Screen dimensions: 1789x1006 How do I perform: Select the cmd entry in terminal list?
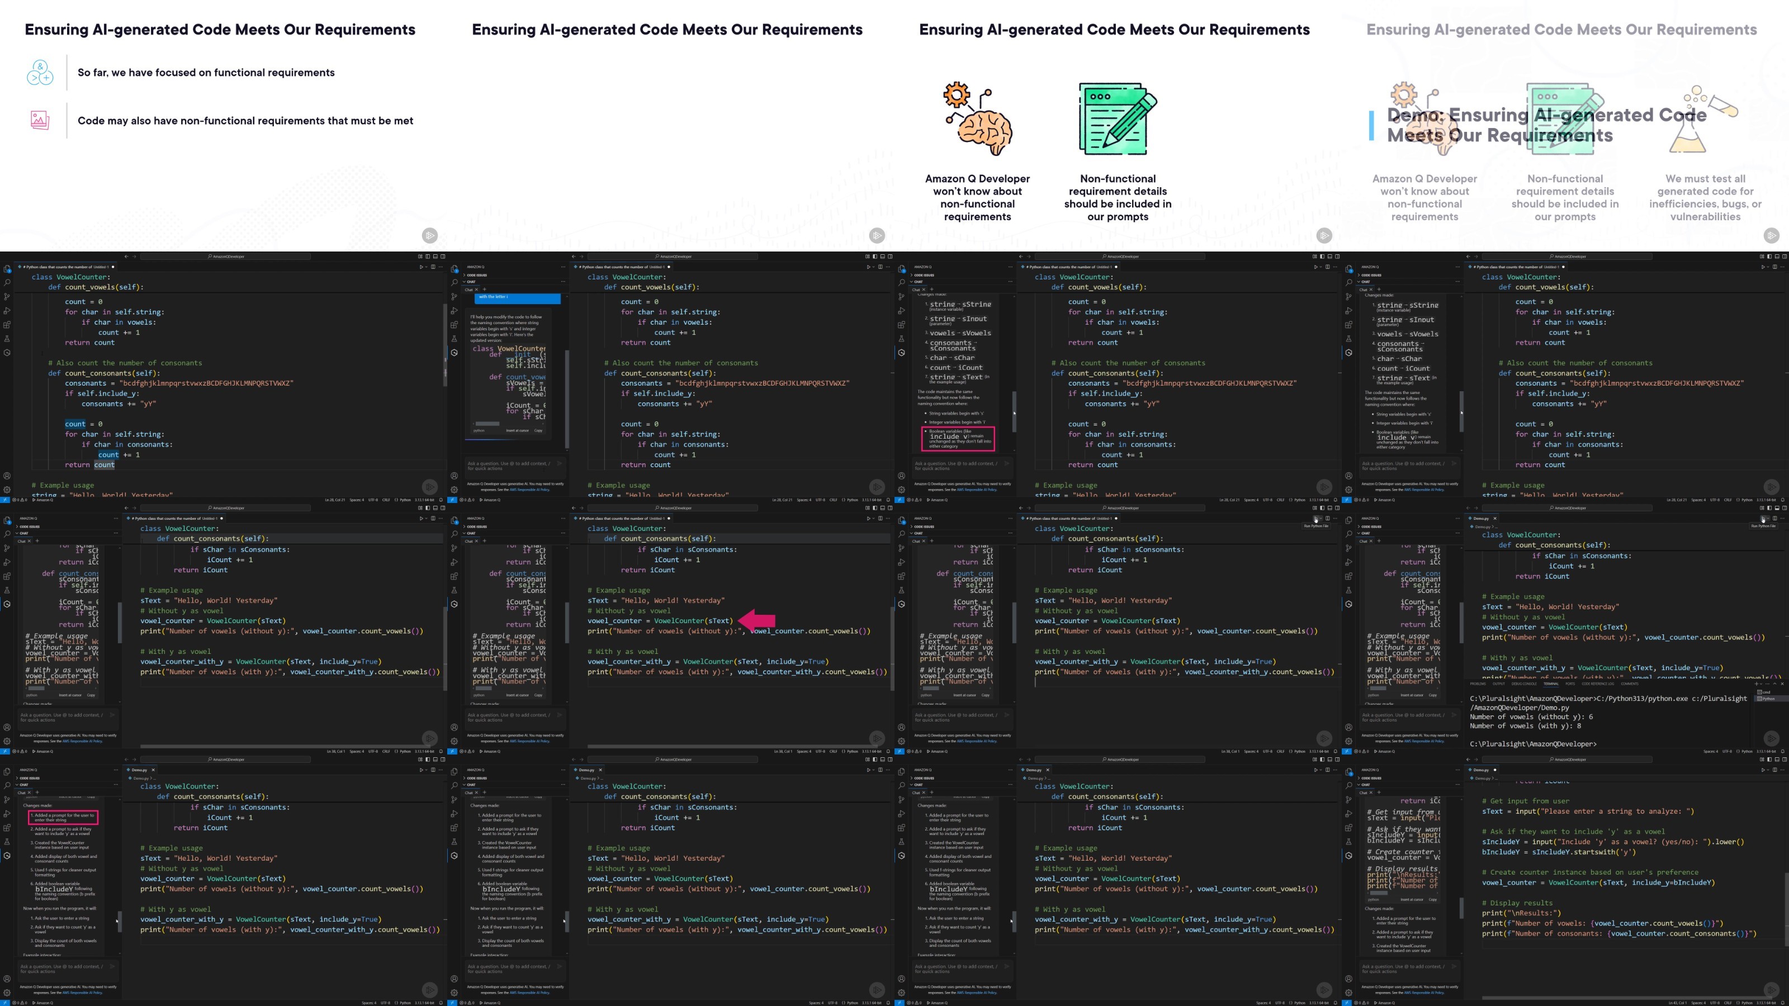tap(1767, 692)
